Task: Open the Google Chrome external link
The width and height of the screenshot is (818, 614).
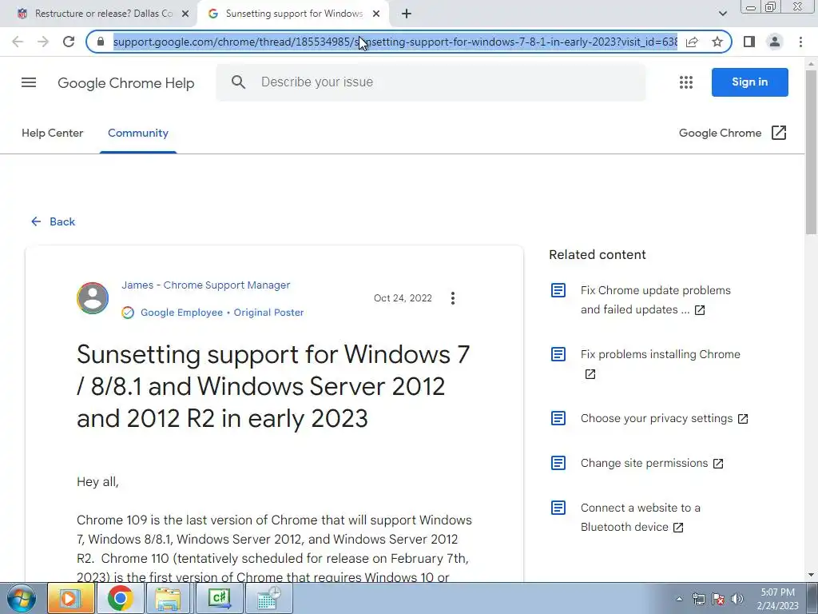Action: coord(733,134)
